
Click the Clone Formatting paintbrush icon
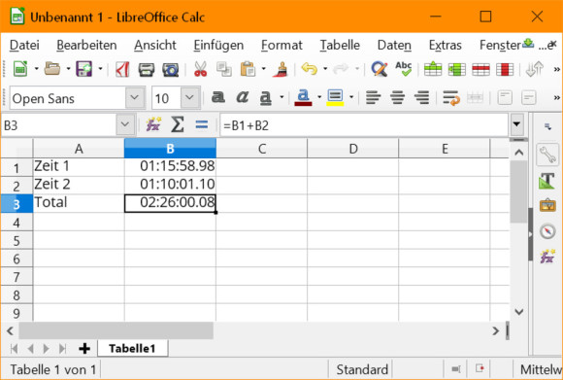281,69
